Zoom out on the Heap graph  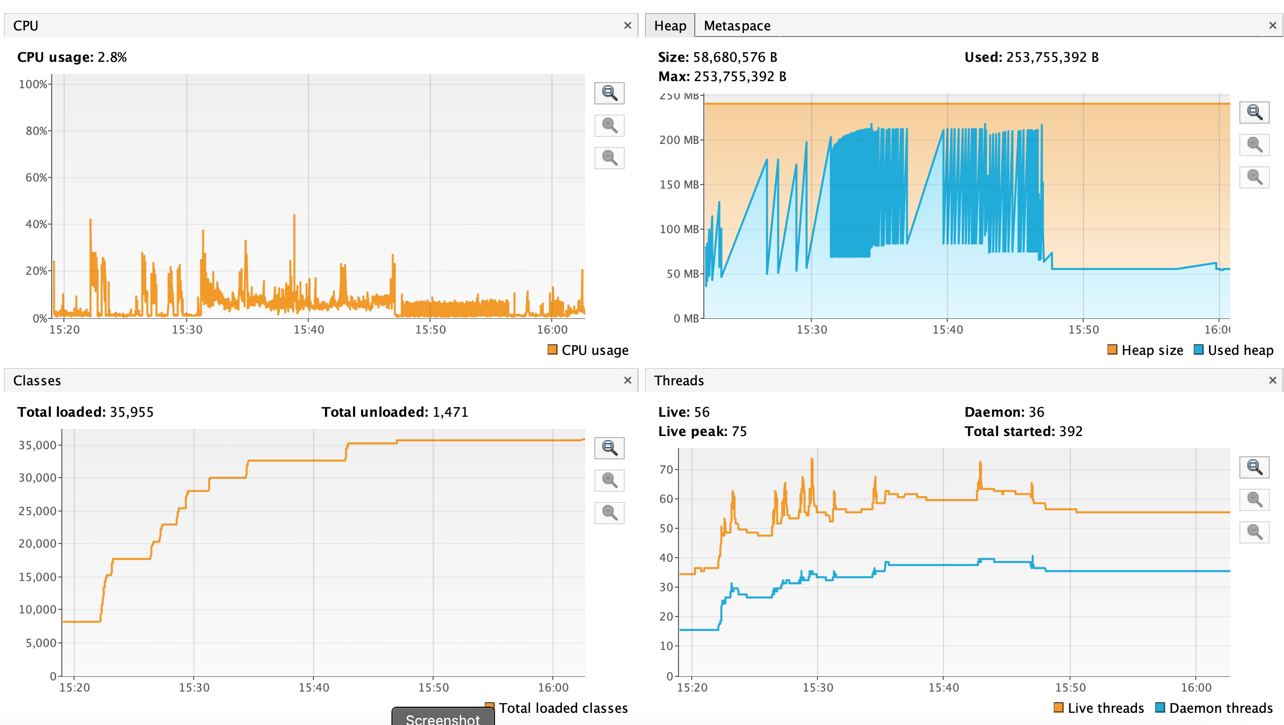(1254, 177)
